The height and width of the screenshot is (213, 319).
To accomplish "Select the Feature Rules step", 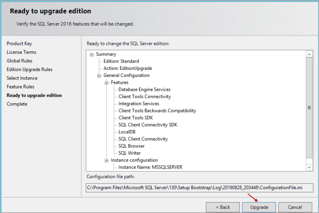I will [x=20, y=87].
